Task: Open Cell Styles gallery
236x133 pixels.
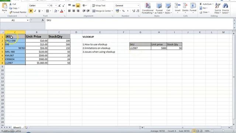Action: [168, 8]
